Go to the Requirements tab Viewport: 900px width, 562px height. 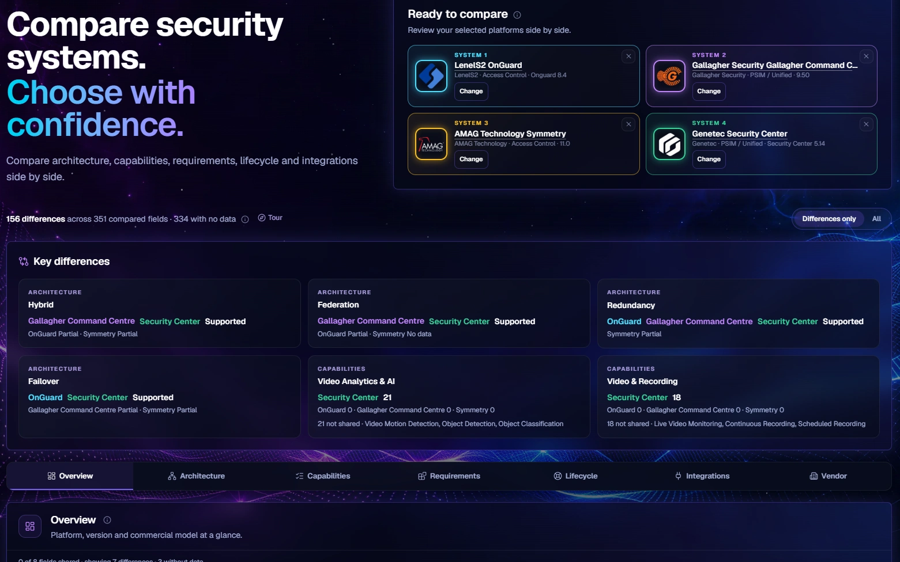click(449, 476)
